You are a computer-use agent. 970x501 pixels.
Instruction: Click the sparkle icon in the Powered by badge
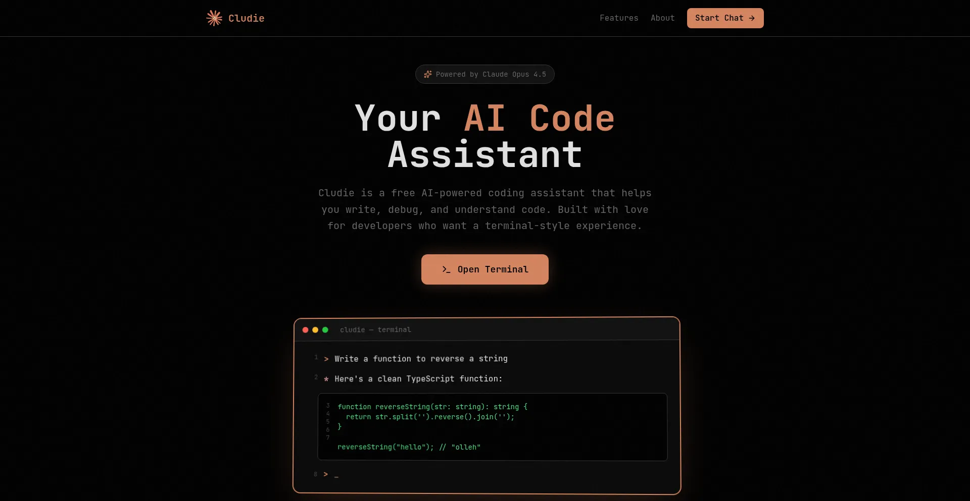point(427,74)
